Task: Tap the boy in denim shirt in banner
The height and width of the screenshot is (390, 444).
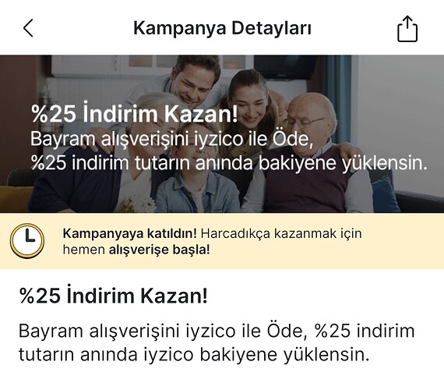Action: (x=196, y=170)
